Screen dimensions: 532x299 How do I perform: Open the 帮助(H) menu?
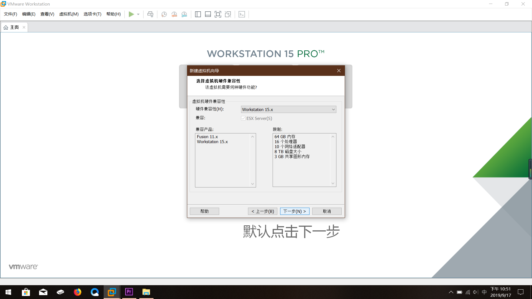coord(114,14)
